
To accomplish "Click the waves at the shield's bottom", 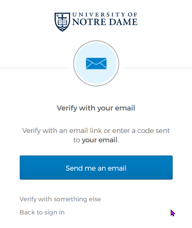I will click(62, 28).
